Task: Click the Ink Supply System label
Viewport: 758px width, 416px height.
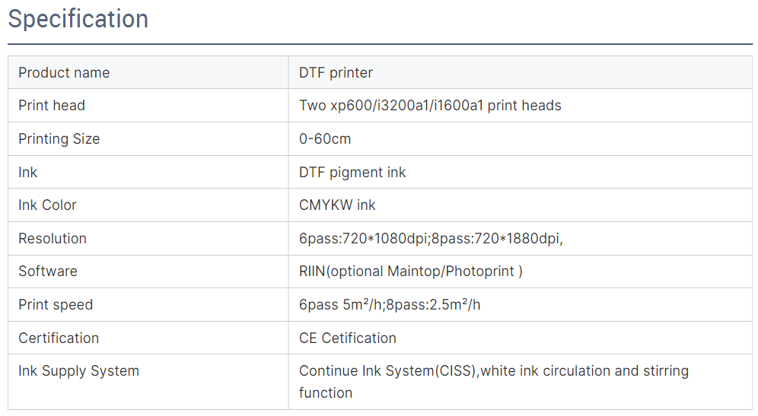Action: [x=78, y=371]
